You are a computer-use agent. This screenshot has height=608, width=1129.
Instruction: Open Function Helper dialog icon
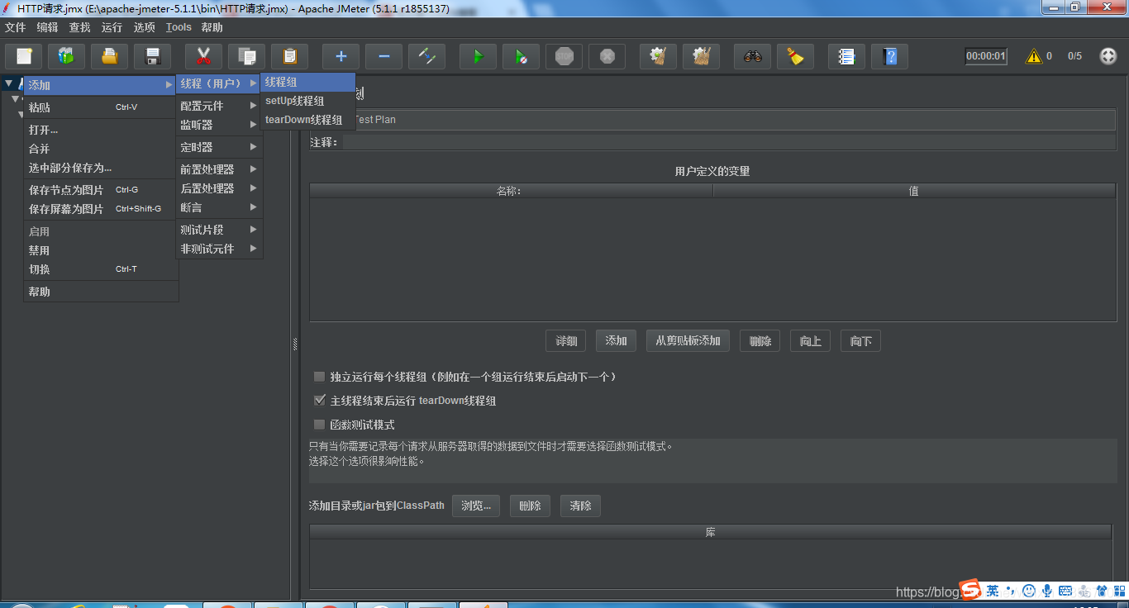point(846,56)
